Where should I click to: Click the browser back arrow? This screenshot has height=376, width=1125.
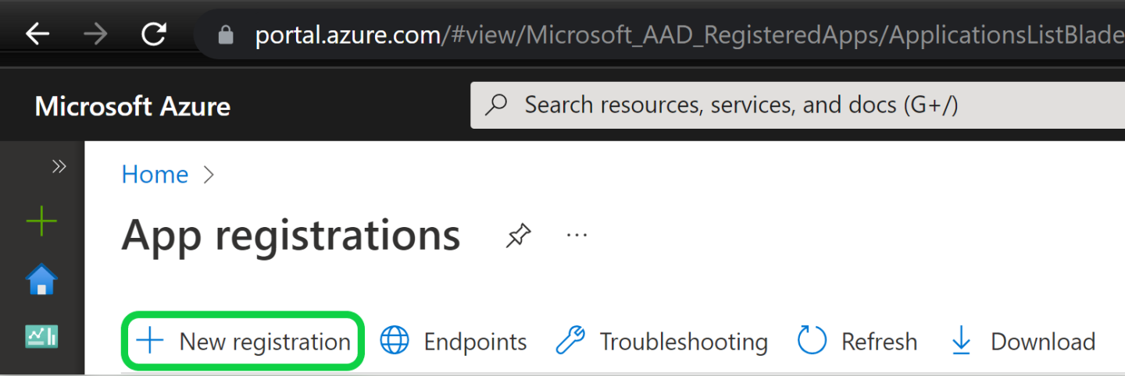pos(37,34)
